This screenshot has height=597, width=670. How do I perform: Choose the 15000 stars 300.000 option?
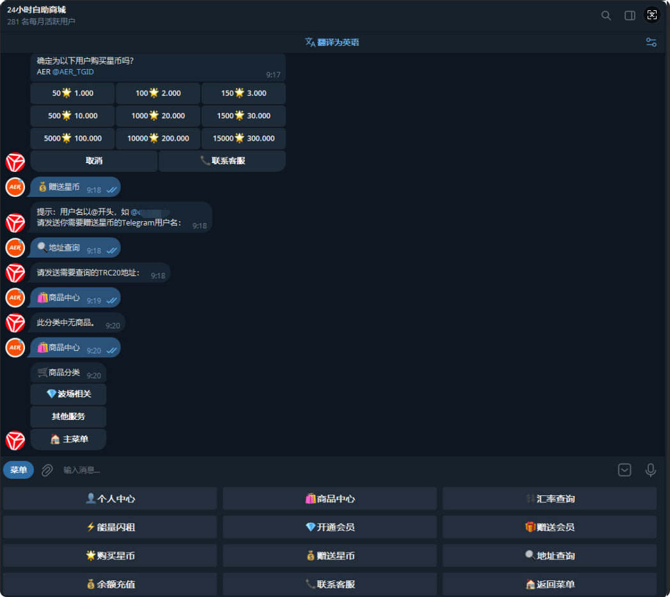click(x=243, y=139)
